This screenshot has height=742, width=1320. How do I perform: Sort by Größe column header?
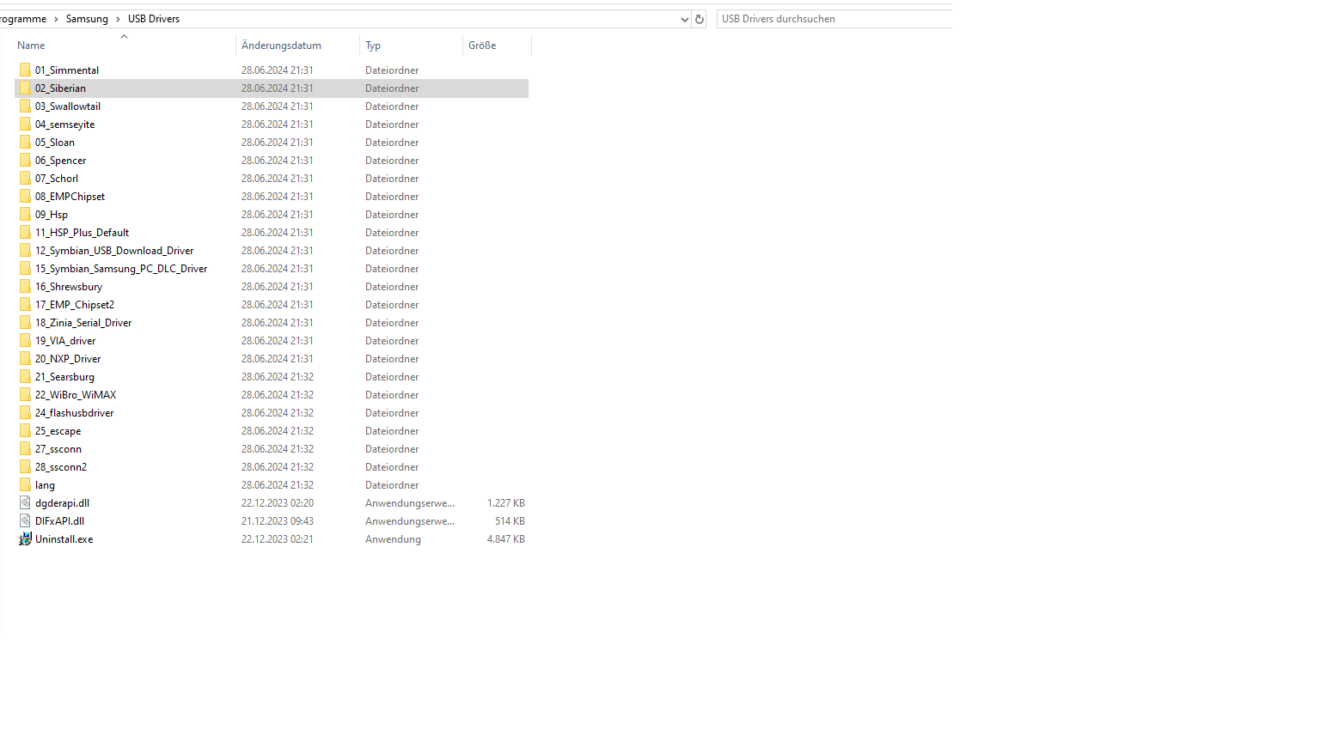(x=482, y=46)
